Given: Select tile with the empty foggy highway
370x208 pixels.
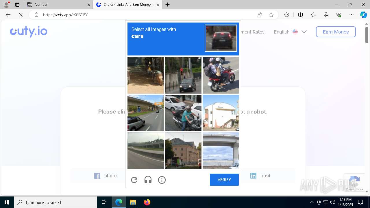Looking at the screenshot, I should 146,151.
